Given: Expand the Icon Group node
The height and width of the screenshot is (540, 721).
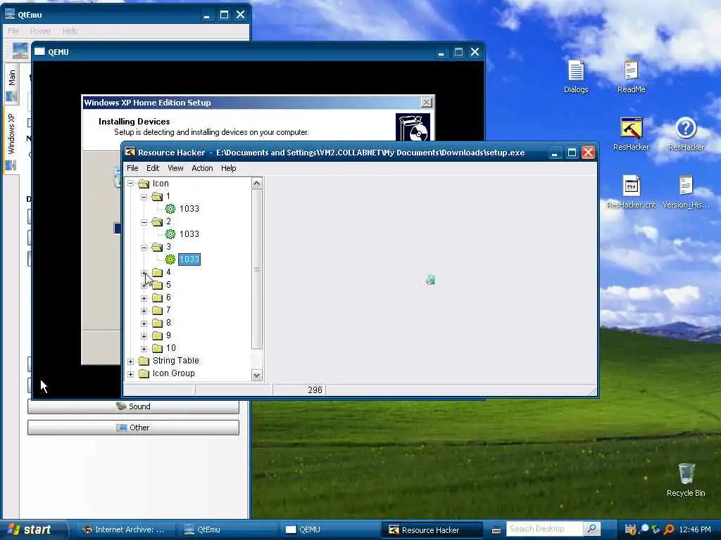Looking at the screenshot, I should click(130, 374).
